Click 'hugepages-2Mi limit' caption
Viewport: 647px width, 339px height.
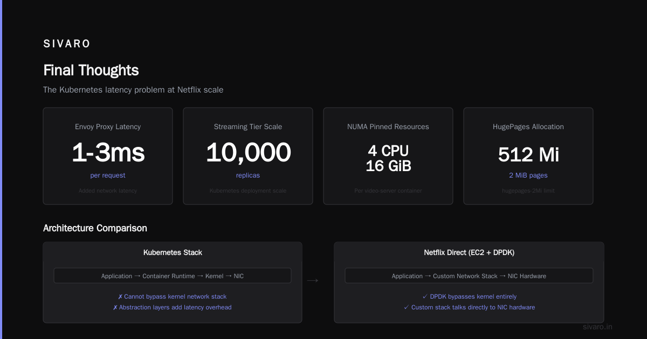(528, 190)
